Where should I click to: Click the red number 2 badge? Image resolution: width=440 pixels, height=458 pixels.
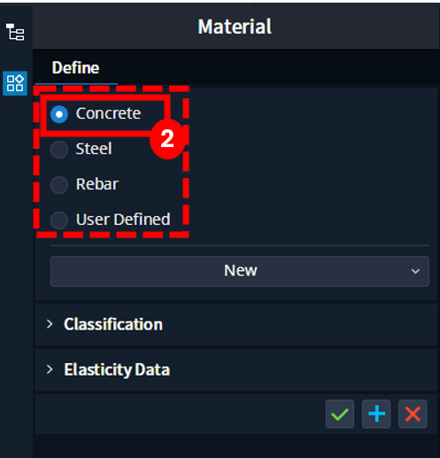(167, 139)
